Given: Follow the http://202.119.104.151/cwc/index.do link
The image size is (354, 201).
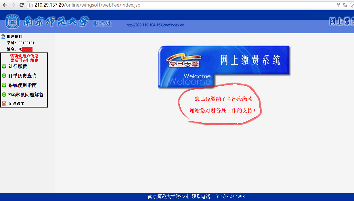Looking at the screenshot, I should click(x=155, y=25).
